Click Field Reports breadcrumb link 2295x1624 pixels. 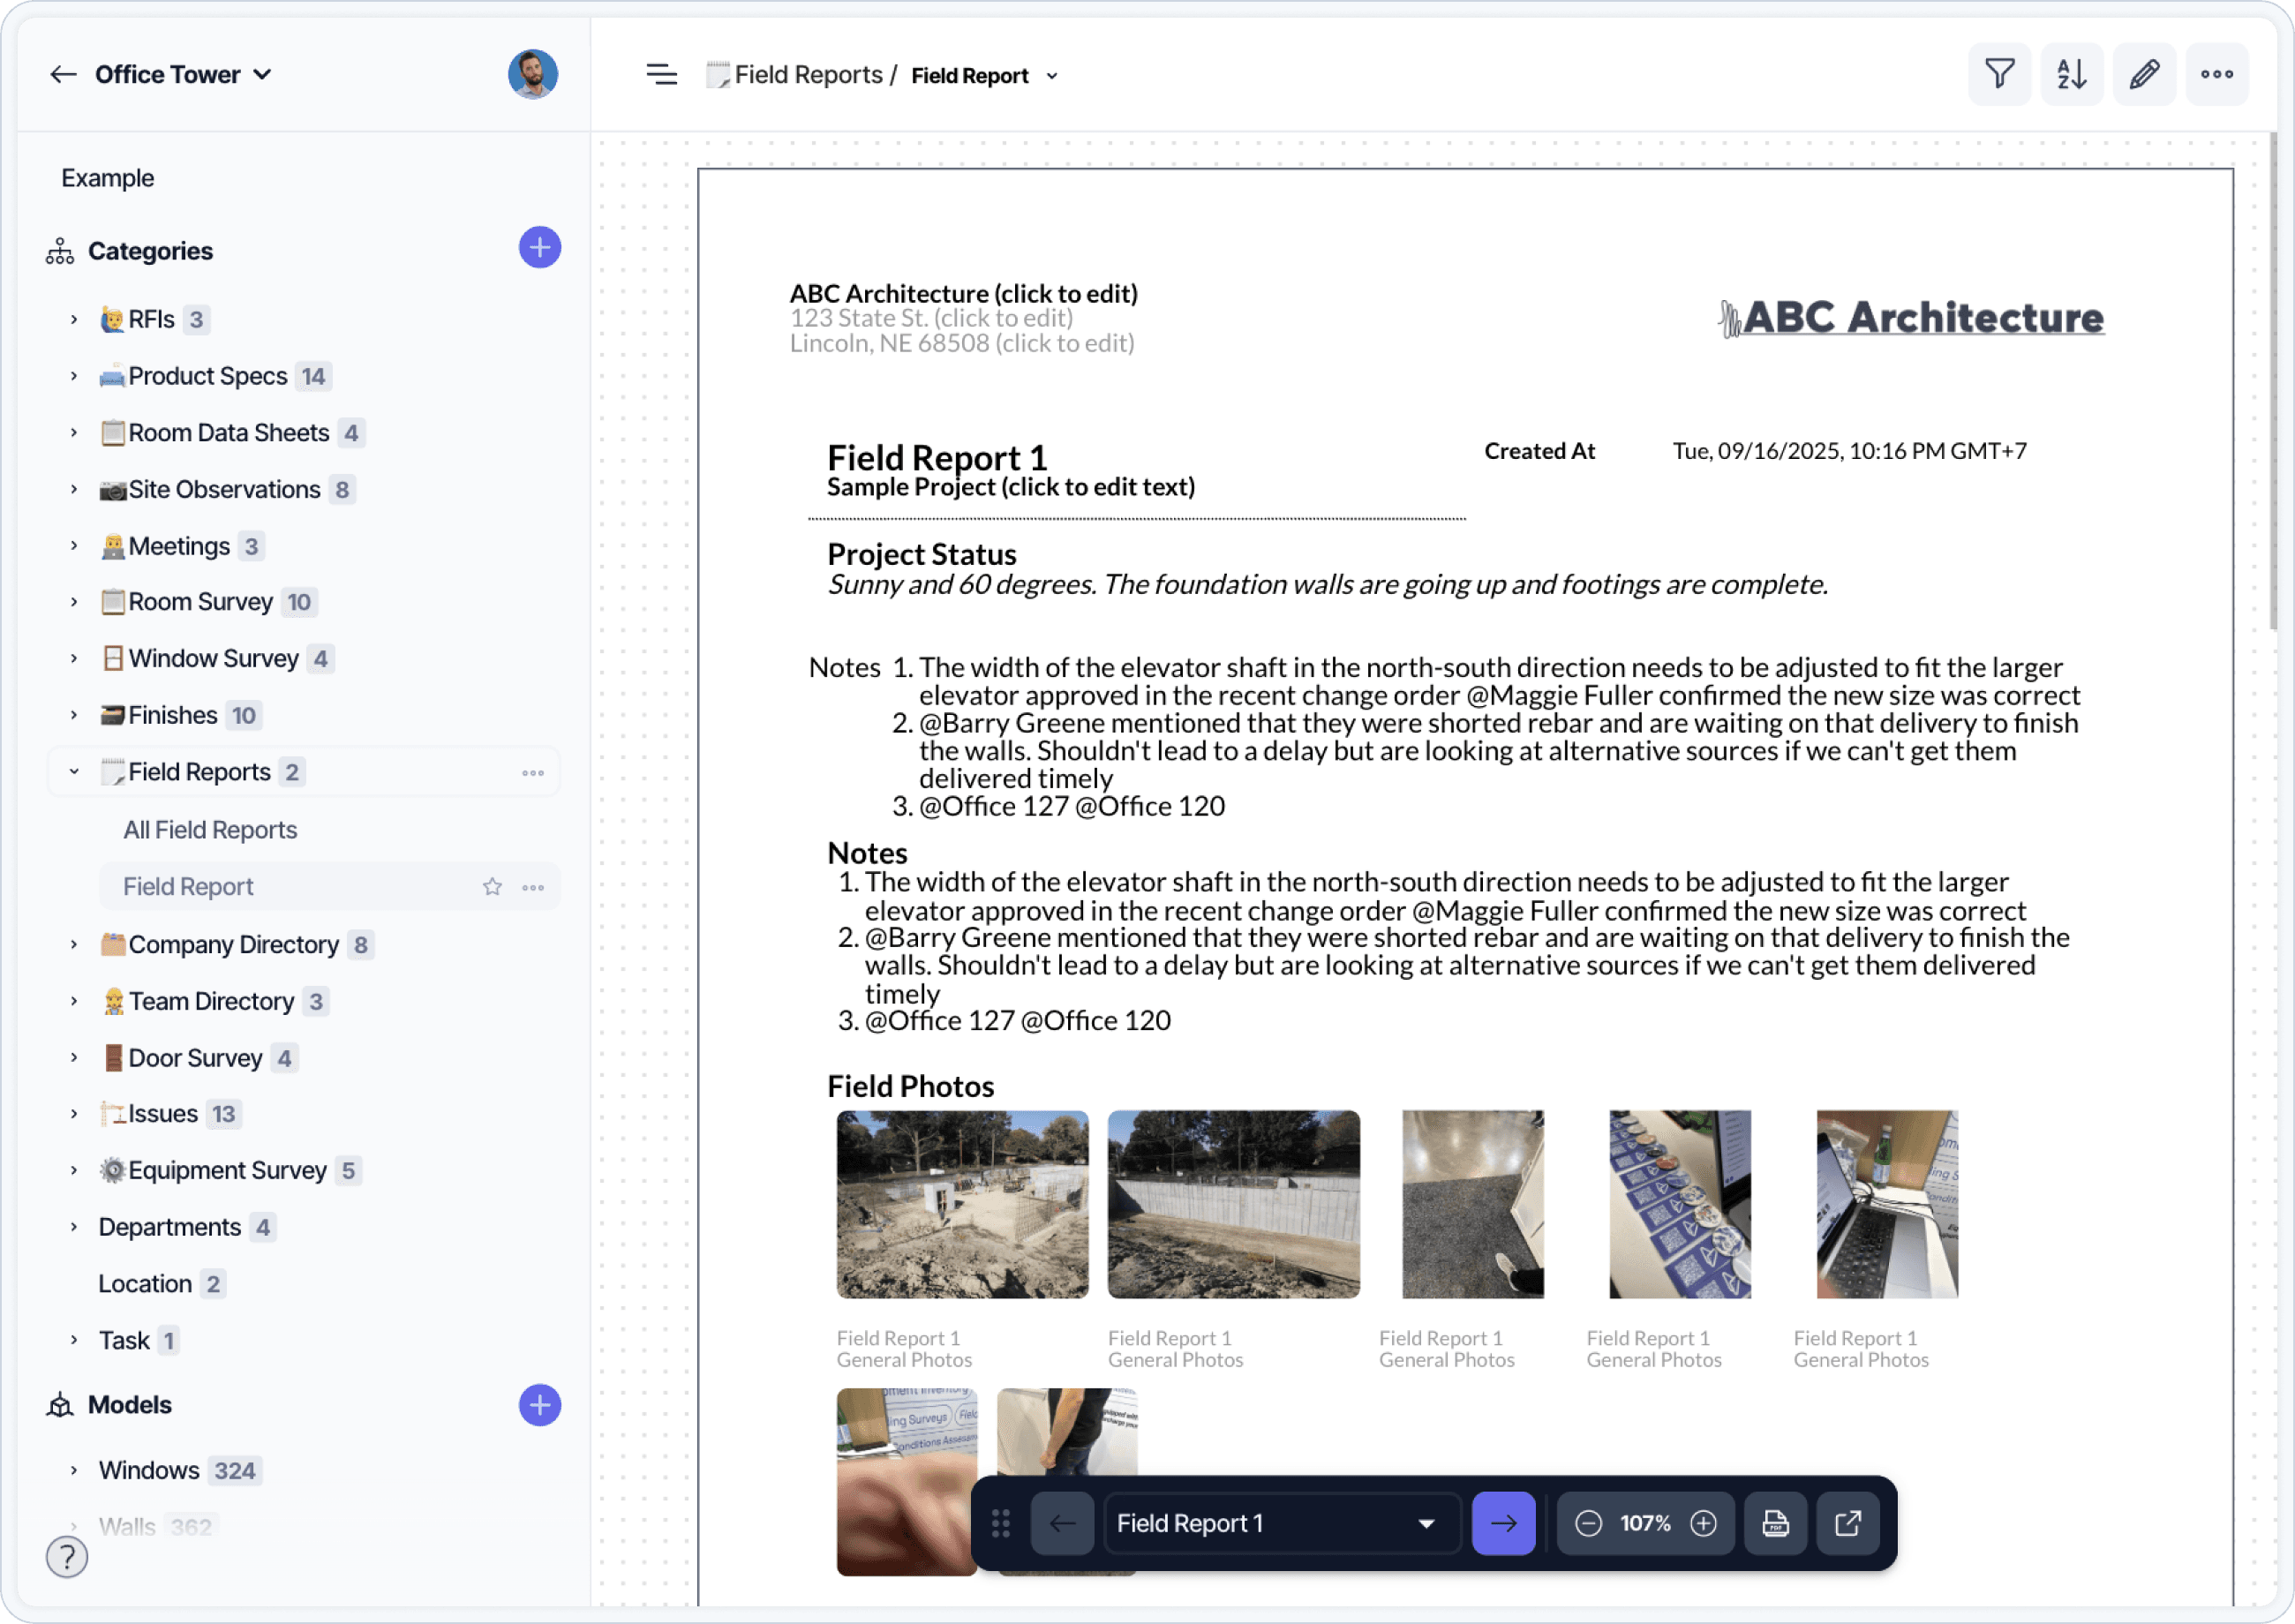[808, 75]
